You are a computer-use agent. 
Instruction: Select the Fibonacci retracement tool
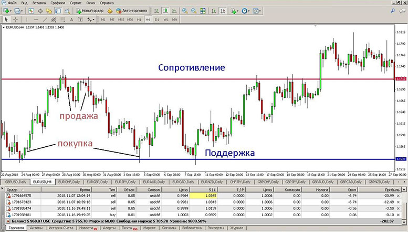coord(62,19)
